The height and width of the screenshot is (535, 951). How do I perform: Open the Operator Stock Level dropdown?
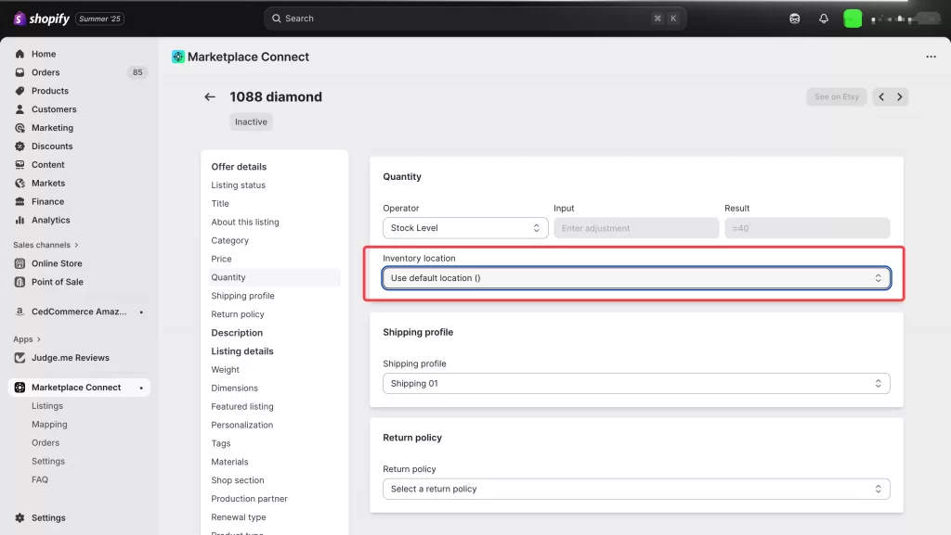coord(465,228)
